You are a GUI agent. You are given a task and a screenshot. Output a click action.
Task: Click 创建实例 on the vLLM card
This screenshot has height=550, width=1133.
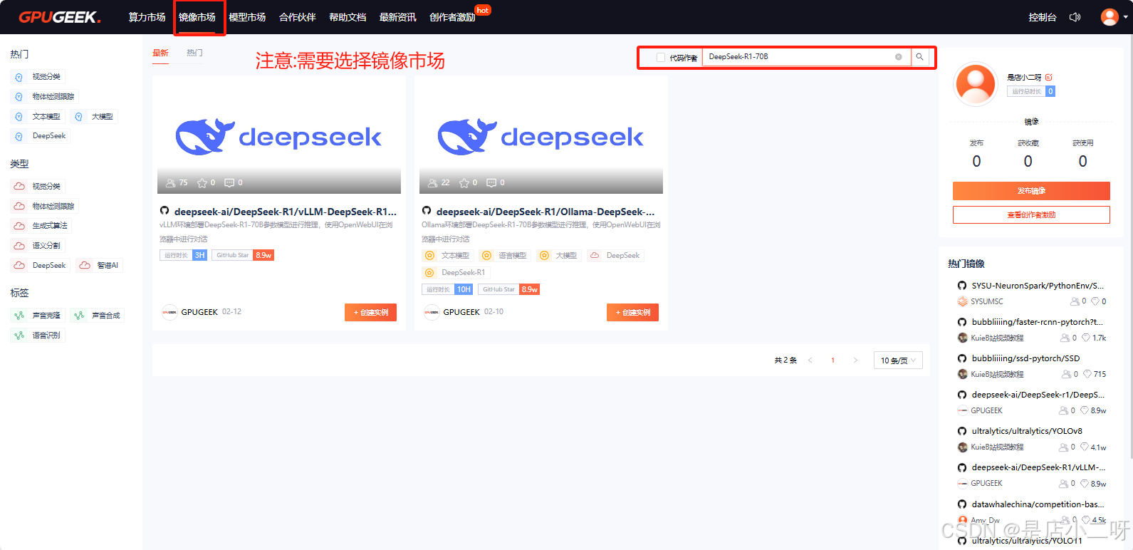click(370, 313)
